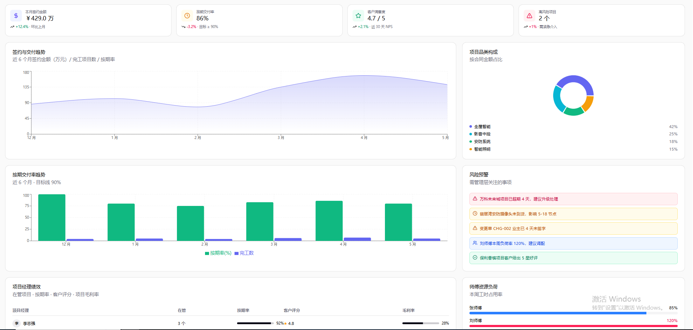Open the 刘师傅本周负荷率 120% alert
This screenshot has height=330, width=693.
click(573, 243)
